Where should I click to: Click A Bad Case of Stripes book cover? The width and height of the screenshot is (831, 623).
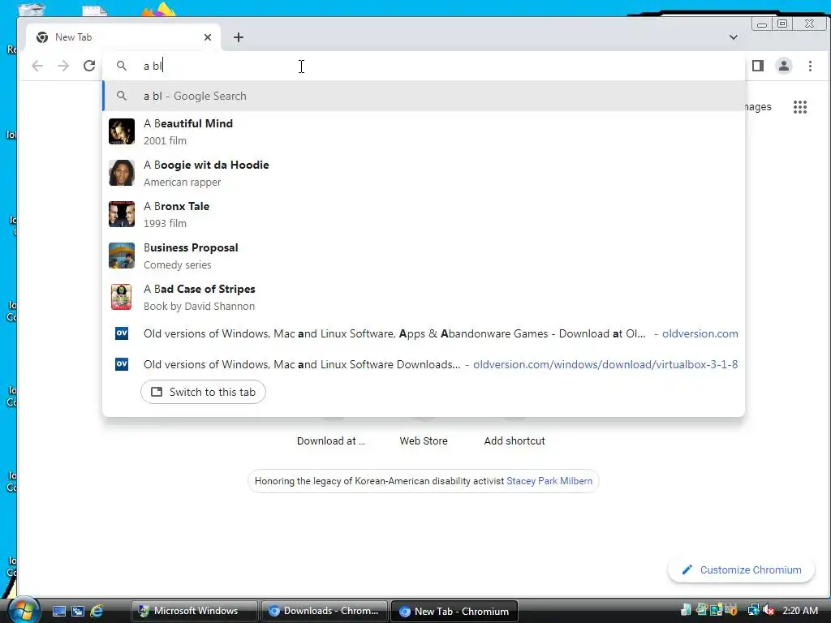122,297
